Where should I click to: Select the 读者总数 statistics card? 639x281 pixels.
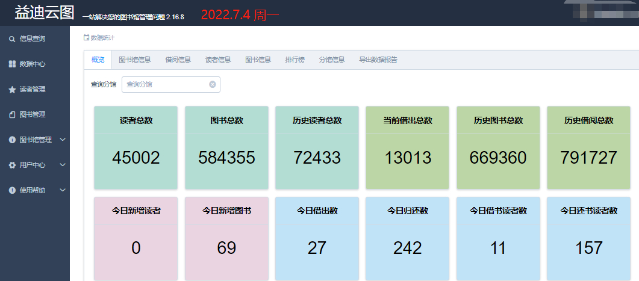click(x=136, y=147)
